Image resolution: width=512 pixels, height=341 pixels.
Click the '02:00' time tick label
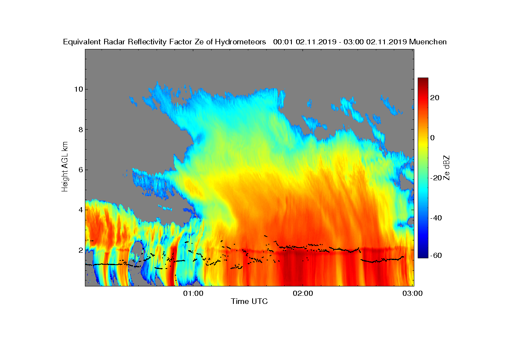(x=303, y=293)
